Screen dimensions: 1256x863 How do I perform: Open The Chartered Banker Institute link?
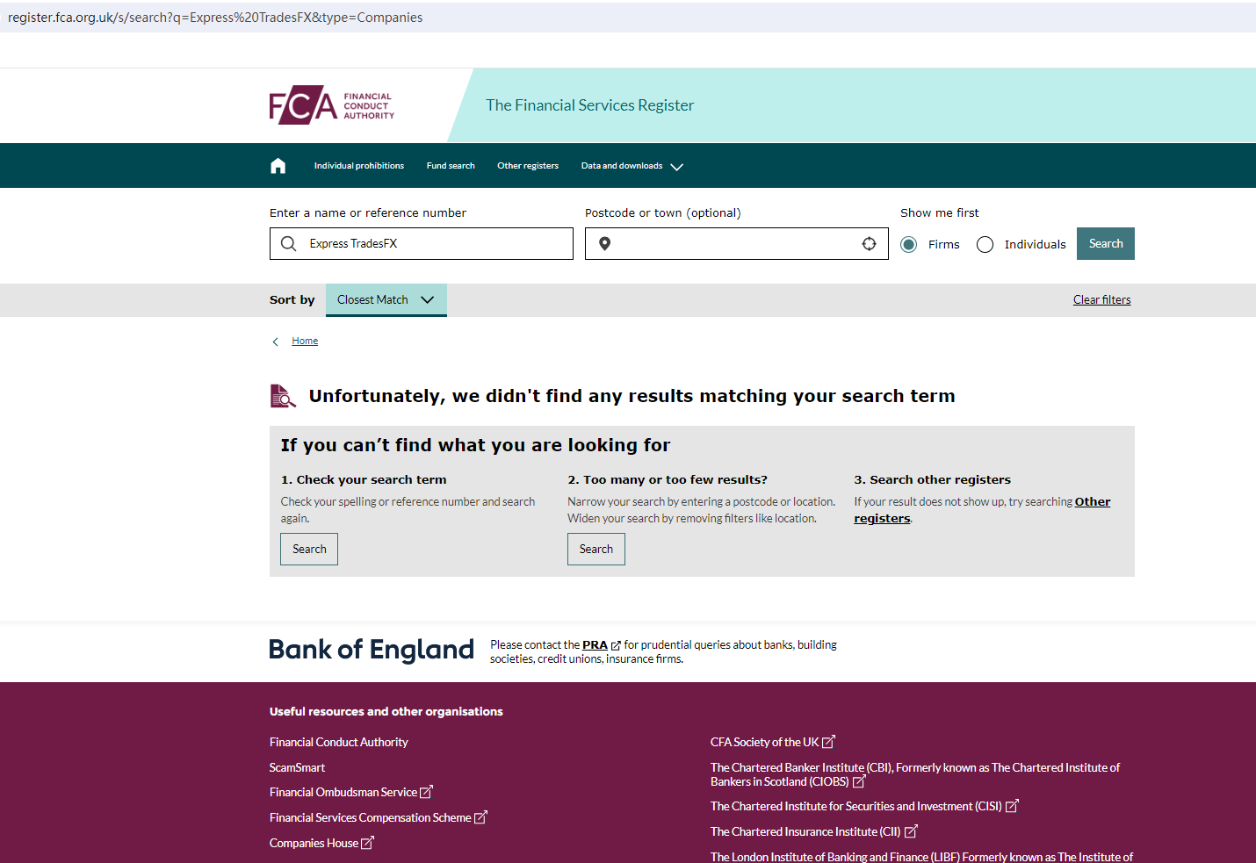click(915, 774)
